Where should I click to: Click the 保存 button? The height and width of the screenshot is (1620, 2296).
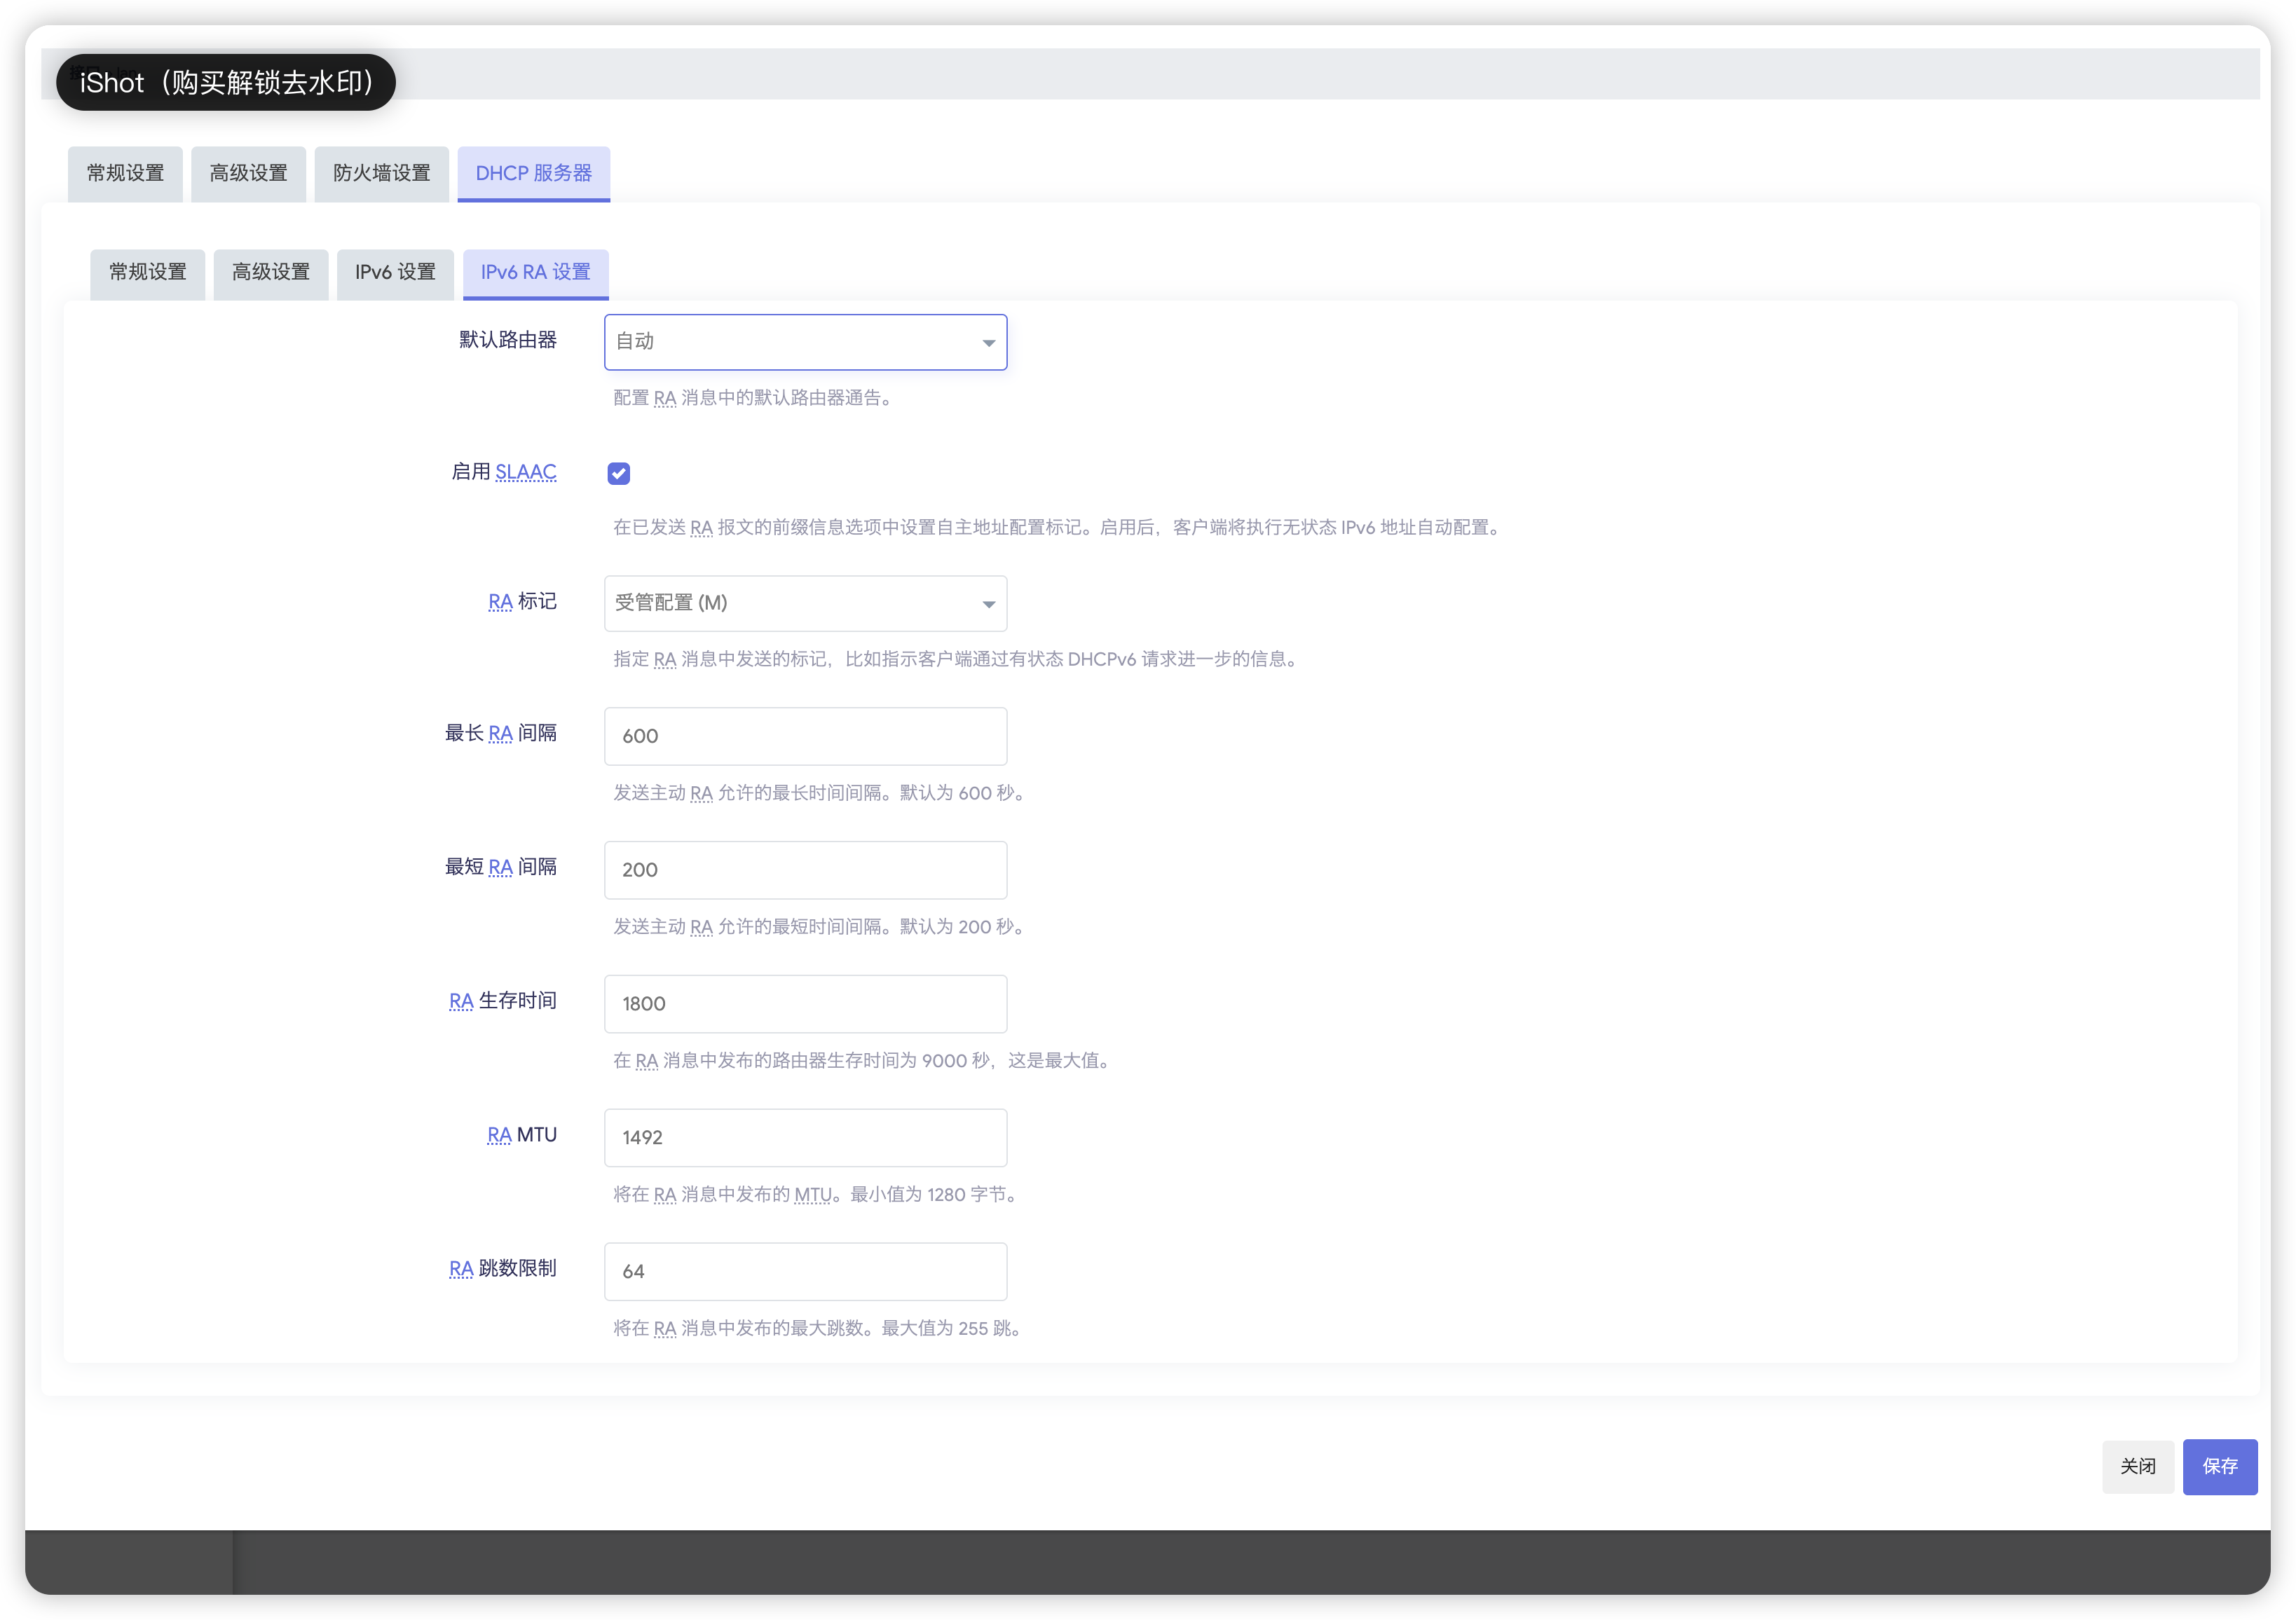coord(2219,1466)
